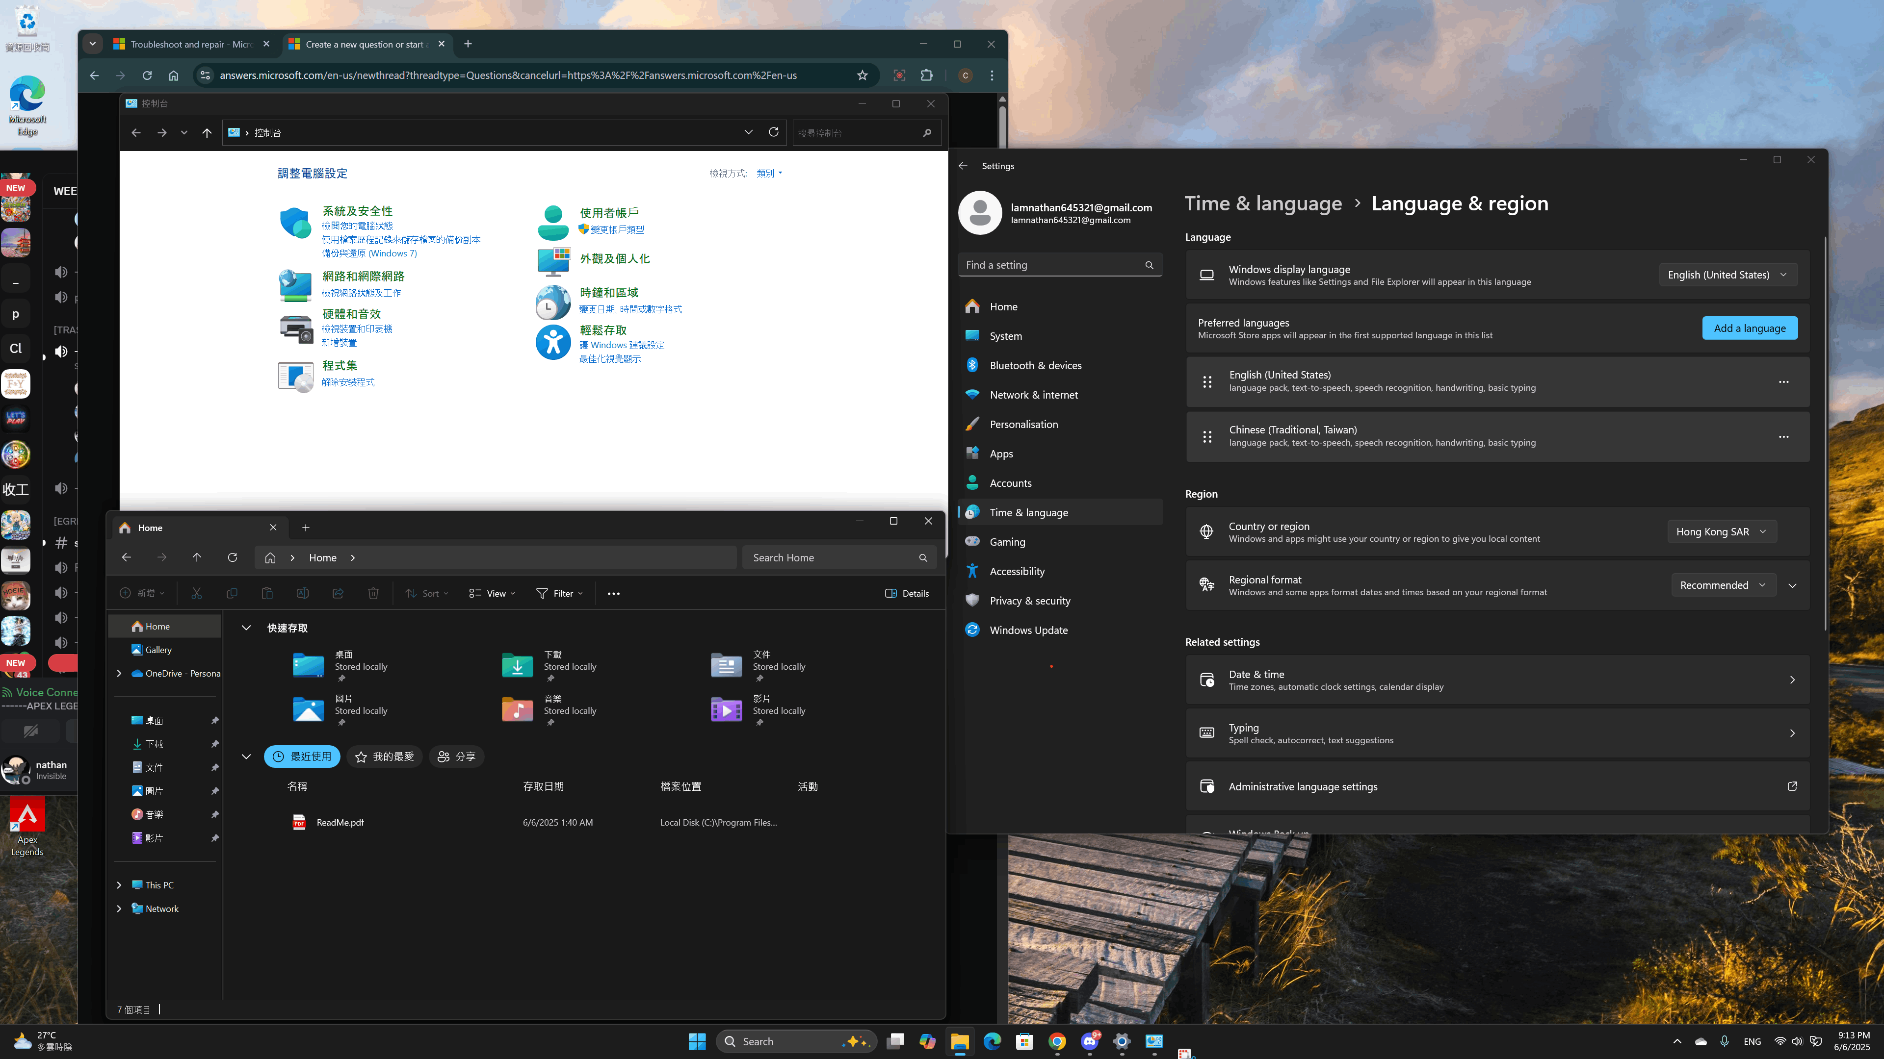
Task: Click the Settings back arrow
Action: 963,166
